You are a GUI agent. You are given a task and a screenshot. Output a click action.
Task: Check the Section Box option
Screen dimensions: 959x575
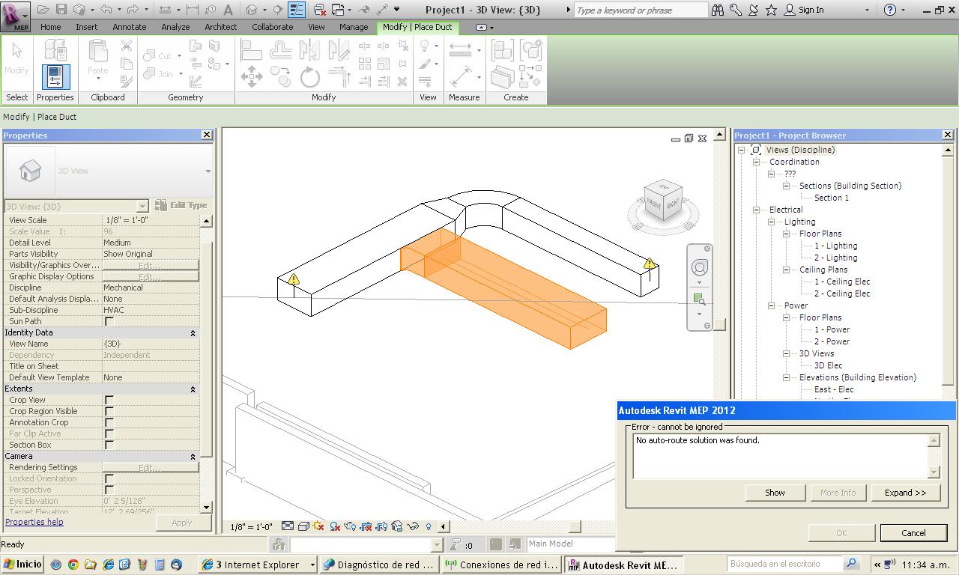pyautogui.click(x=109, y=445)
